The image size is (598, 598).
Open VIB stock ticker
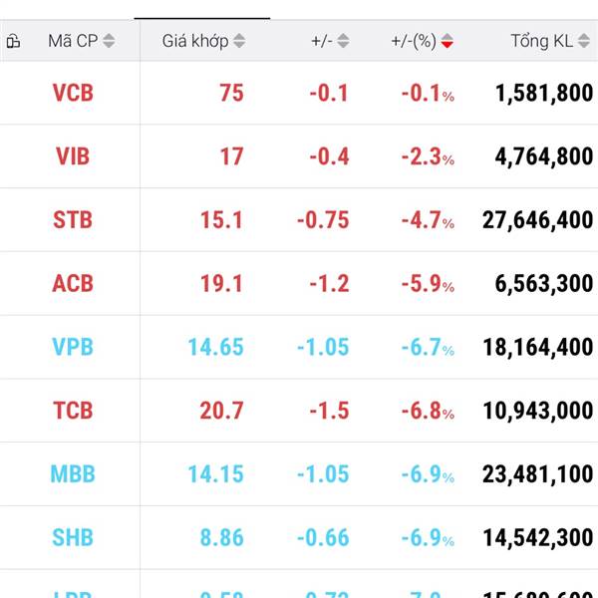coord(73,156)
